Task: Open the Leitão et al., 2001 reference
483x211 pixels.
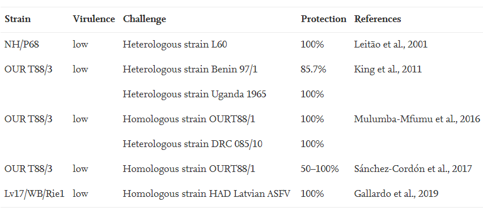Action: (391, 45)
